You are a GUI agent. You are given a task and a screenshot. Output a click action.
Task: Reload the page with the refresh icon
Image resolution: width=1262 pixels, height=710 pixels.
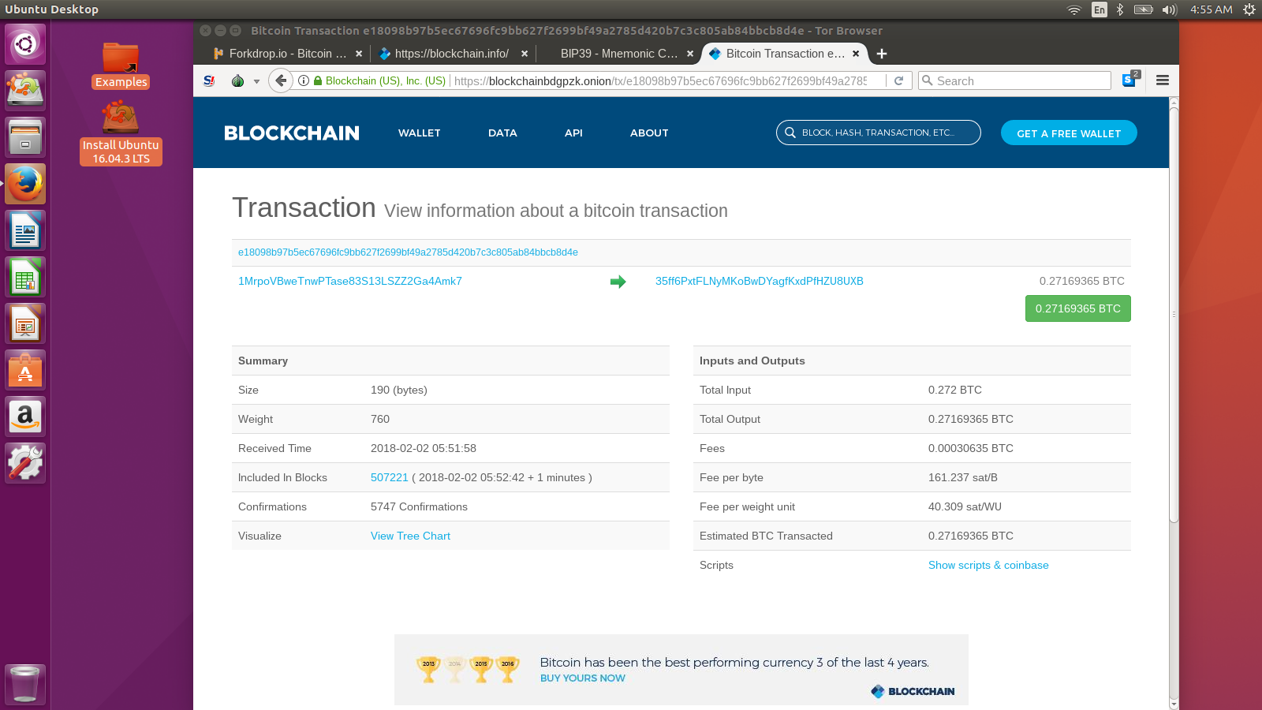898,80
